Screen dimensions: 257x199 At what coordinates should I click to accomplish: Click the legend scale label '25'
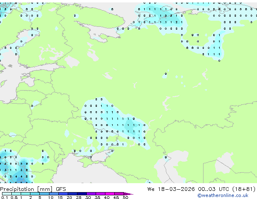[x=79, y=197]
